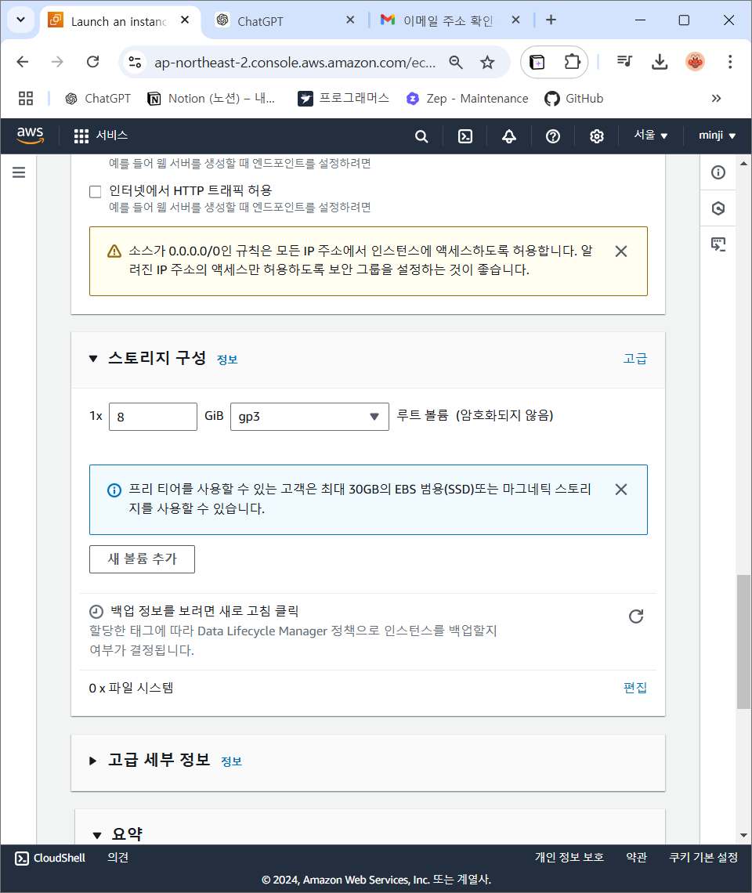Screen dimensions: 752x893
Task: Open the 정보 link next to 고급 세부 정보
Action: (231, 761)
